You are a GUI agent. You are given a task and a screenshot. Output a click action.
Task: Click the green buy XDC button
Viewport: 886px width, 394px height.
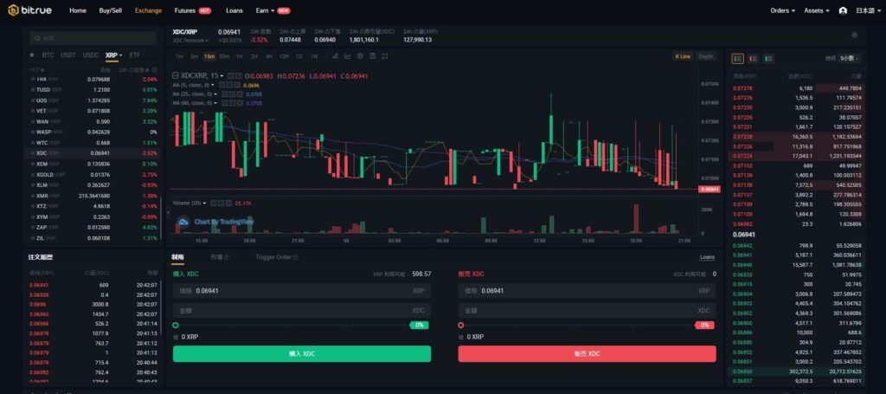pos(302,354)
